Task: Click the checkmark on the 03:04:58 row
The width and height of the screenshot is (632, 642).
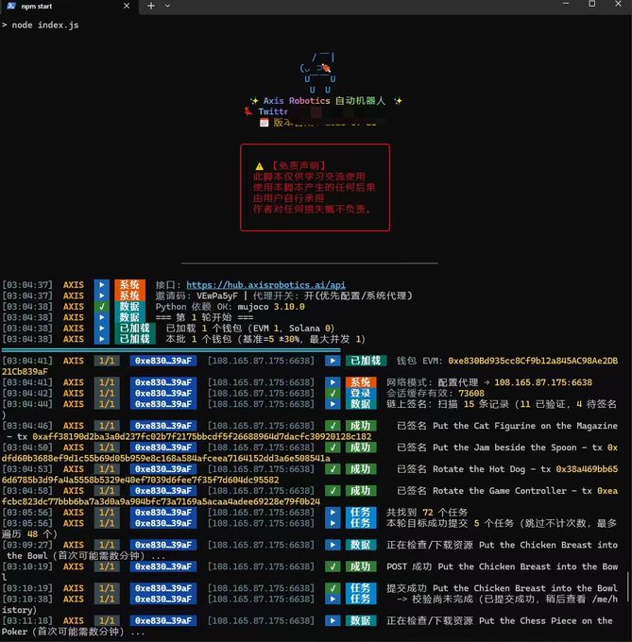Action: 333,491
